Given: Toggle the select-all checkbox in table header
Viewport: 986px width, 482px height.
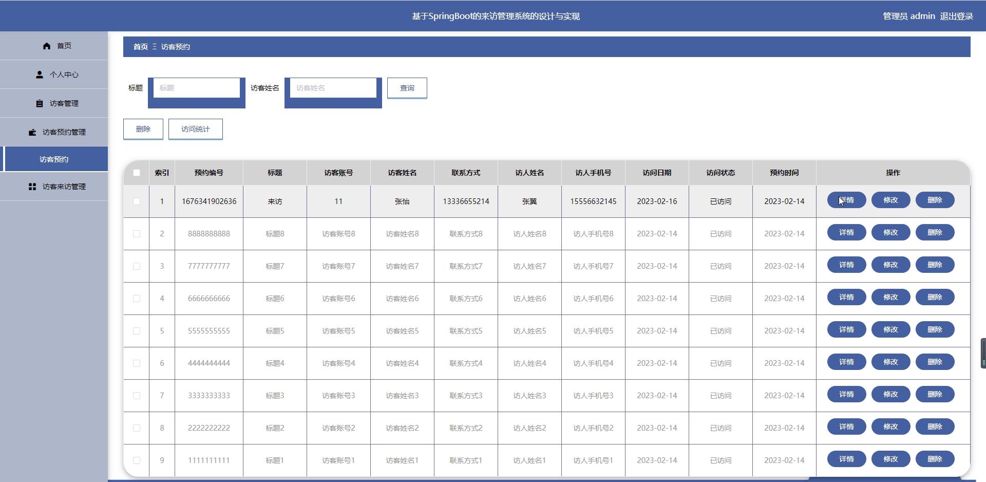Looking at the screenshot, I should pyautogui.click(x=137, y=173).
